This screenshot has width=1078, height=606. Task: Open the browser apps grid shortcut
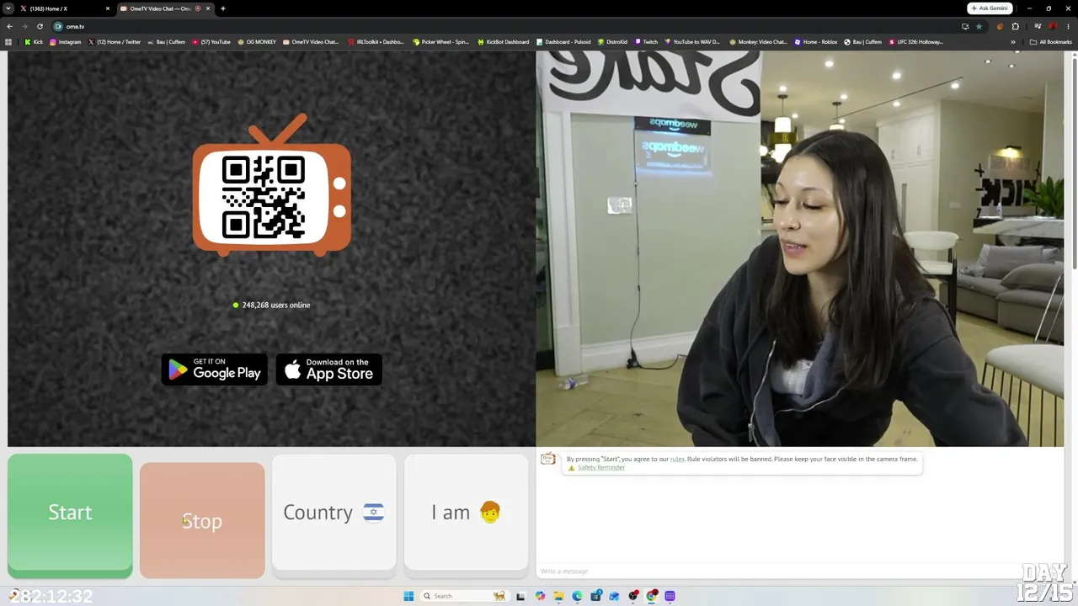[8, 42]
